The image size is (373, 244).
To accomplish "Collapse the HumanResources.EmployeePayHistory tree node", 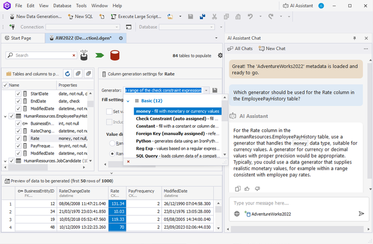I will pyautogui.click(x=5, y=116).
